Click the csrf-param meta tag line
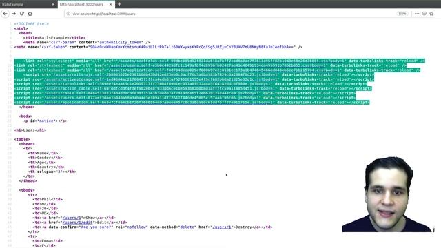 pos(87,42)
